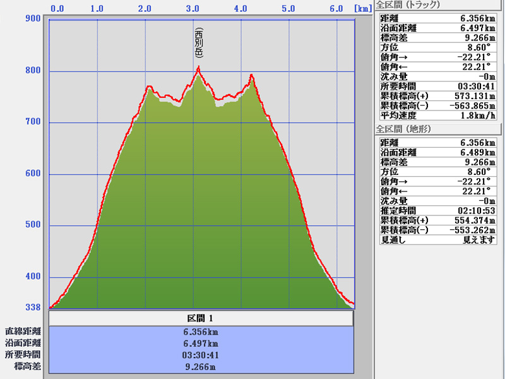Click the 見通し 見えます row
This screenshot has height=379, width=505.
click(x=441, y=239)
